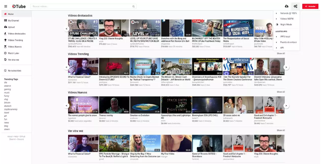Click the settings gears icon
The height and width of the screenshot is (164, 323).
point(295,6)
